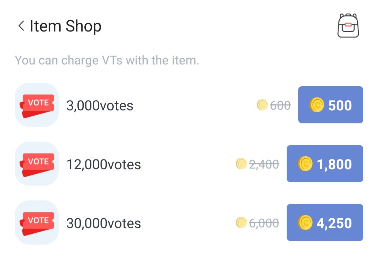The width and height of the screenshot is (378, 266).
Task: Open the backpack inventory icon
Action: tap(348, 26)
